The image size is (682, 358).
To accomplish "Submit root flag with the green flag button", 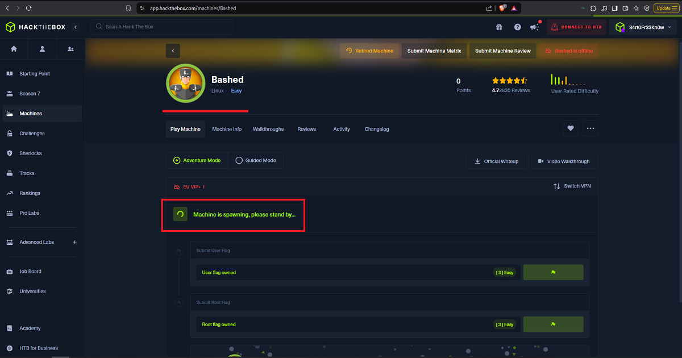I will pos(553,324).
